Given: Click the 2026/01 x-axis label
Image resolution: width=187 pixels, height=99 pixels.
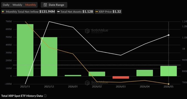Looking at the screenshot, I should point(73,86).
